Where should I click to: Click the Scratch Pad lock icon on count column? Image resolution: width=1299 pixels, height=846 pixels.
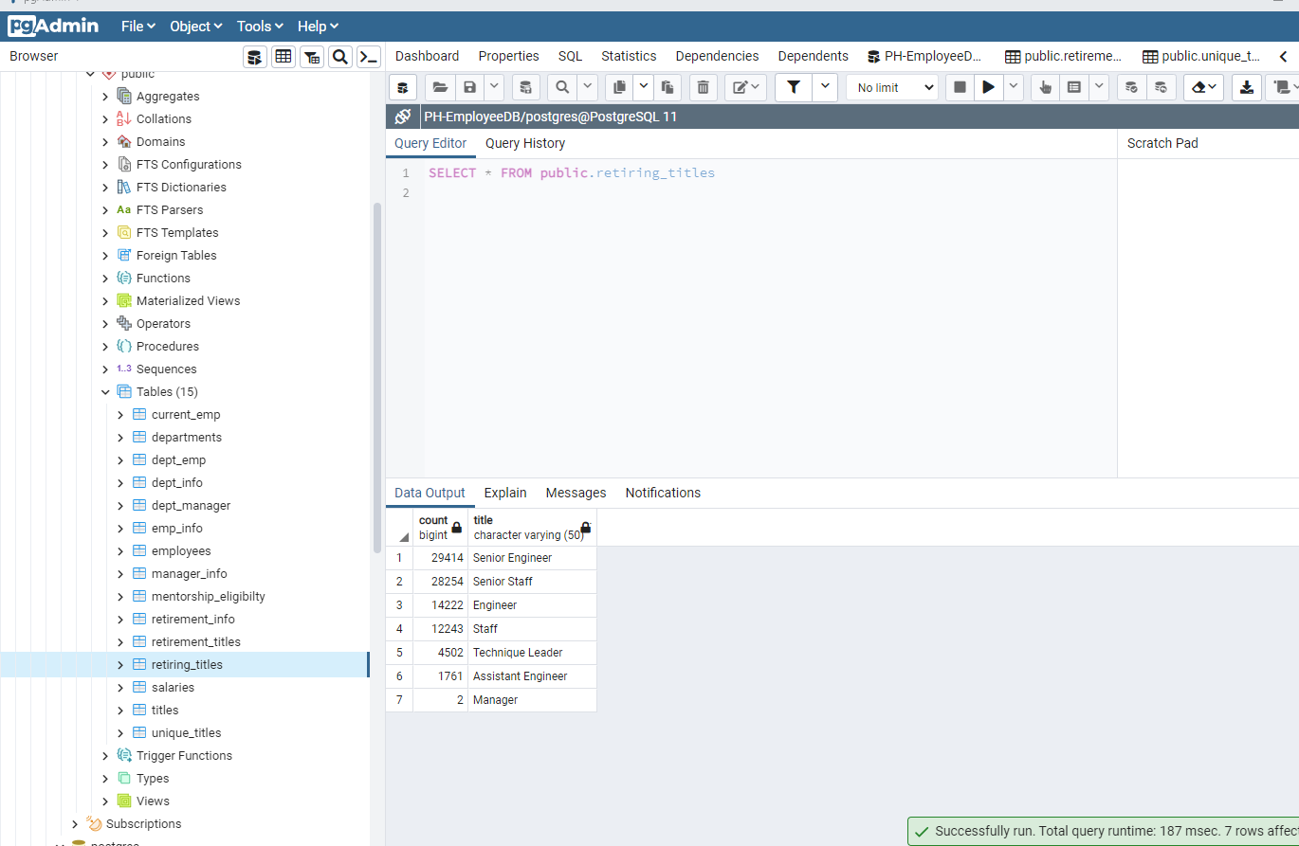[457, 528]
